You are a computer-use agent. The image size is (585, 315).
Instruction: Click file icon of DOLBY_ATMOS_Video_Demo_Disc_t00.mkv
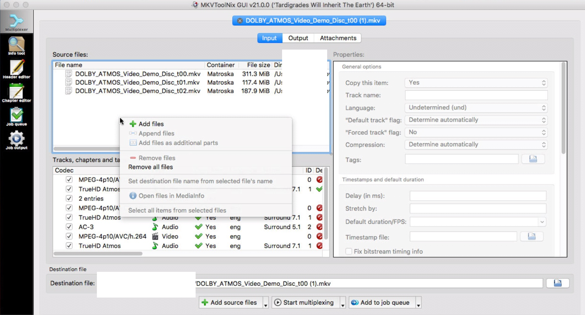click(x=68, y=74)
